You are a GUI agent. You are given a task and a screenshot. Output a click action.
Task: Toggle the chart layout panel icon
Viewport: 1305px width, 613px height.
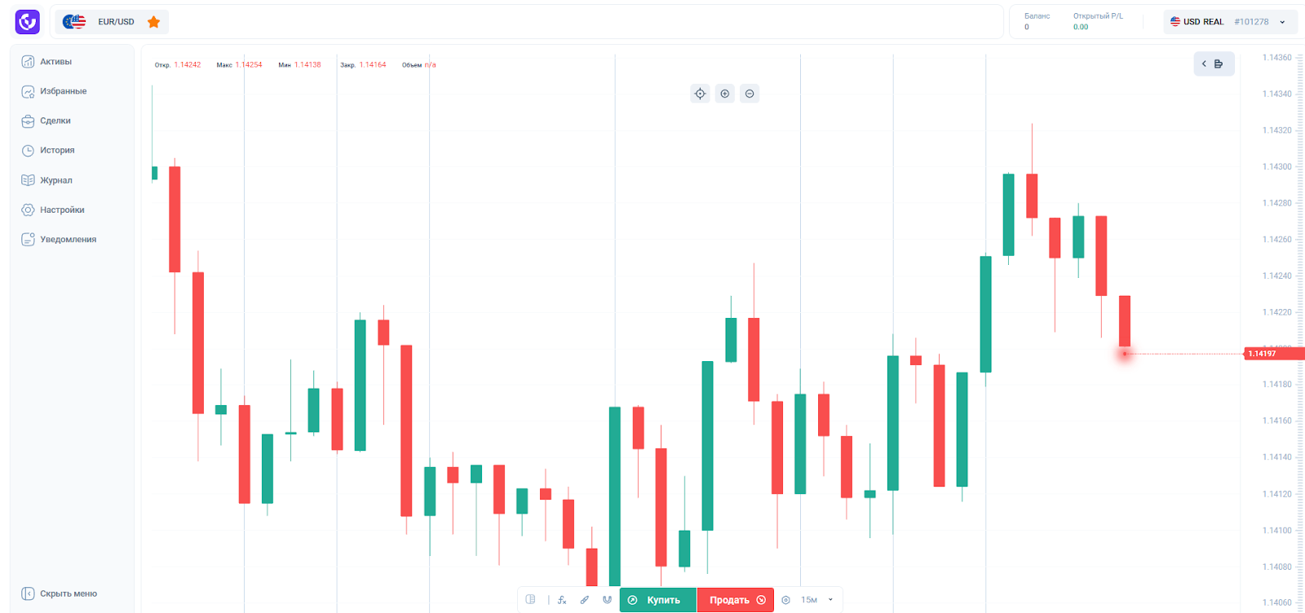[x=531, y=600]
